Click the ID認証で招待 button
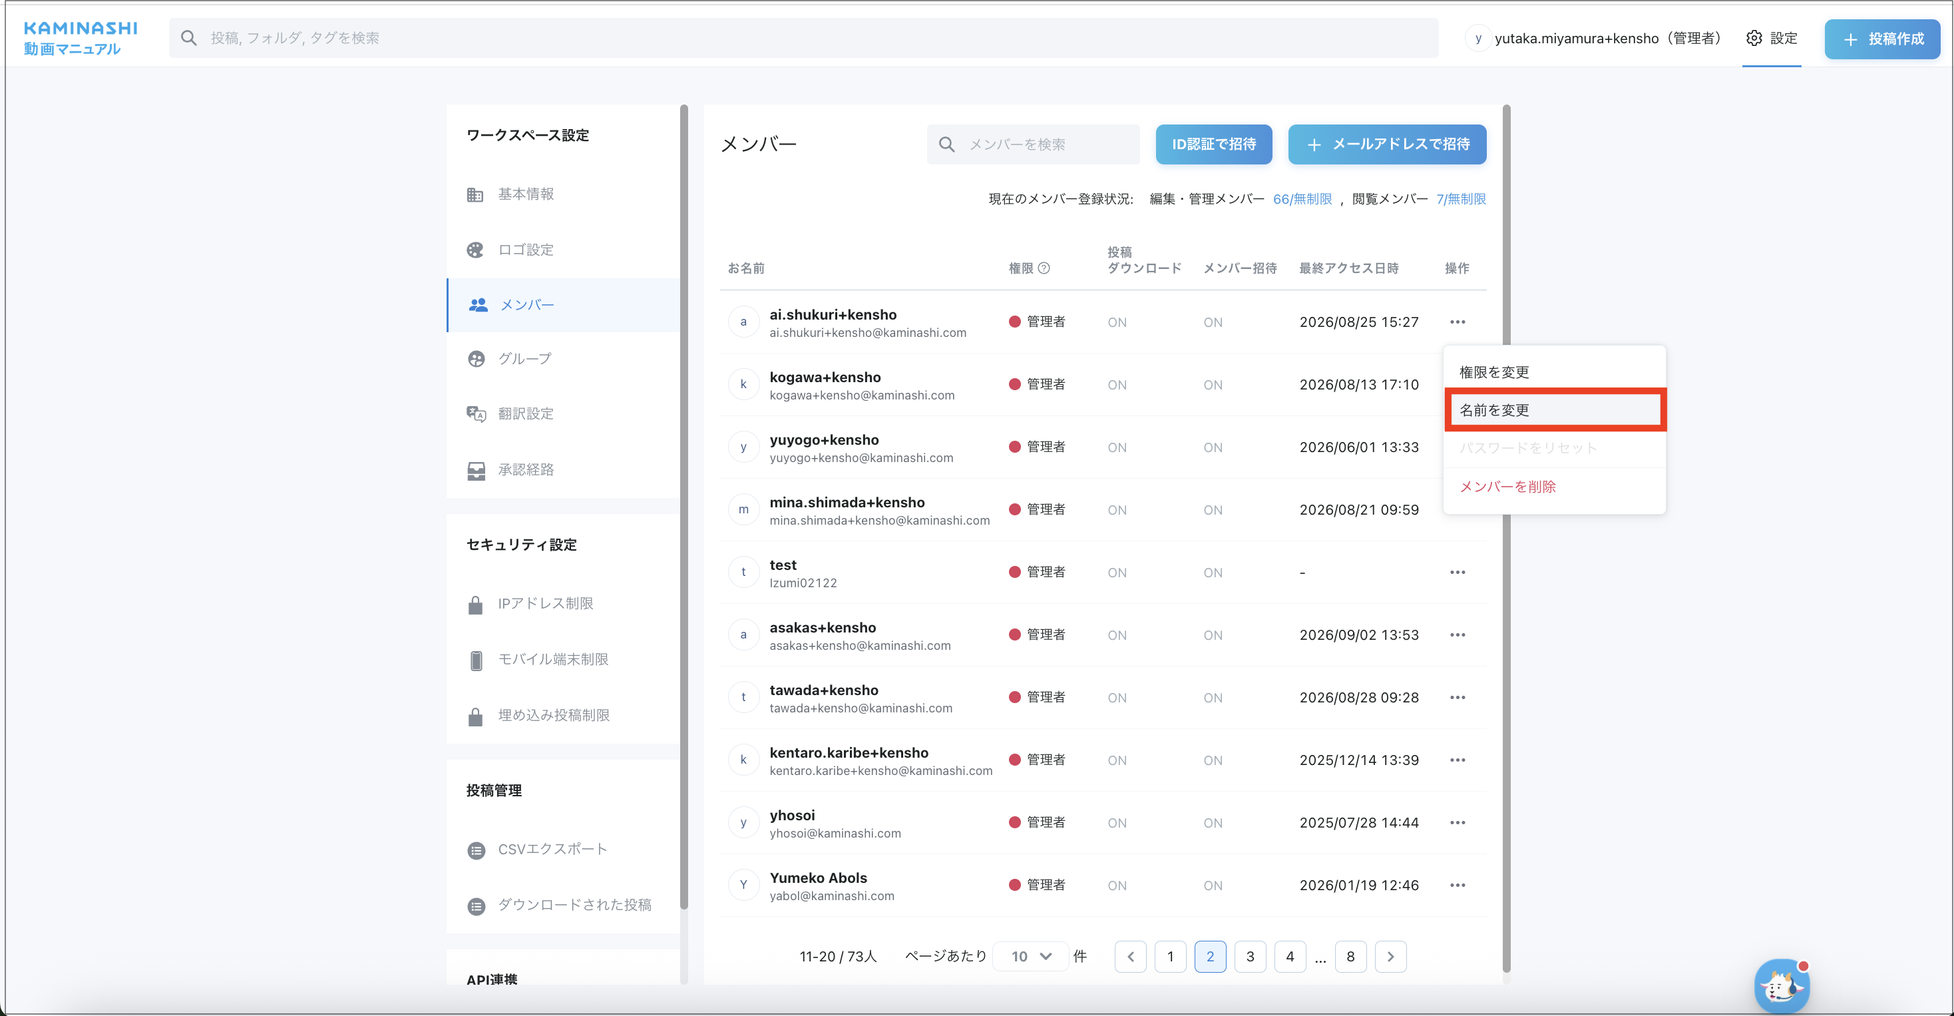This screenshot has height=1016, width=1954. [x=1214, y=144]
